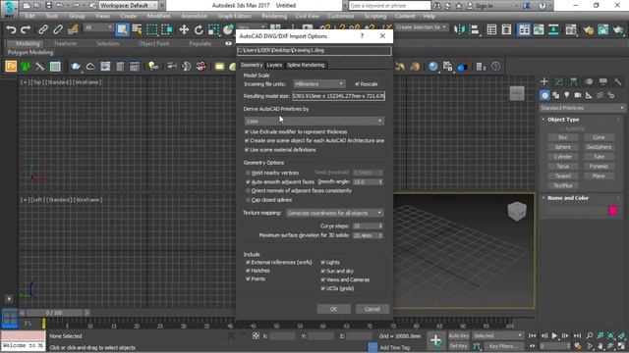
Task: Click the Play Animation button
Action: [554, 335]
